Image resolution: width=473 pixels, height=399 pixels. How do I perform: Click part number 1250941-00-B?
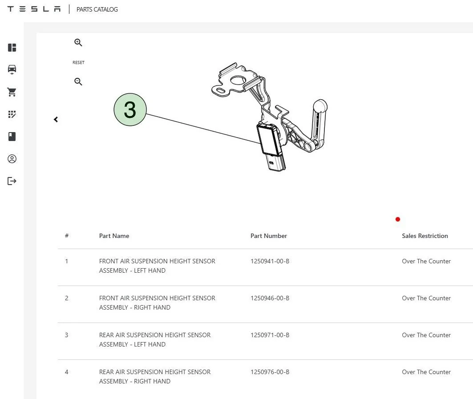270,261
